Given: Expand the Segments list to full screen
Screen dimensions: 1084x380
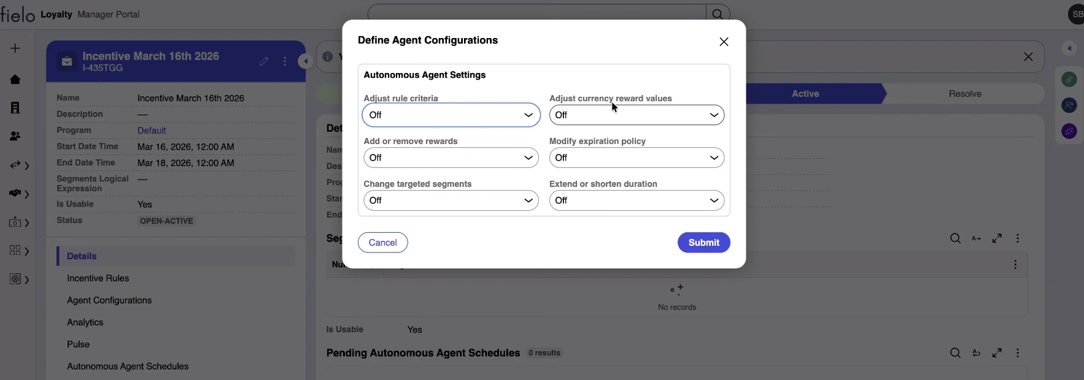Looking at the screenshot, I should 997,238.
